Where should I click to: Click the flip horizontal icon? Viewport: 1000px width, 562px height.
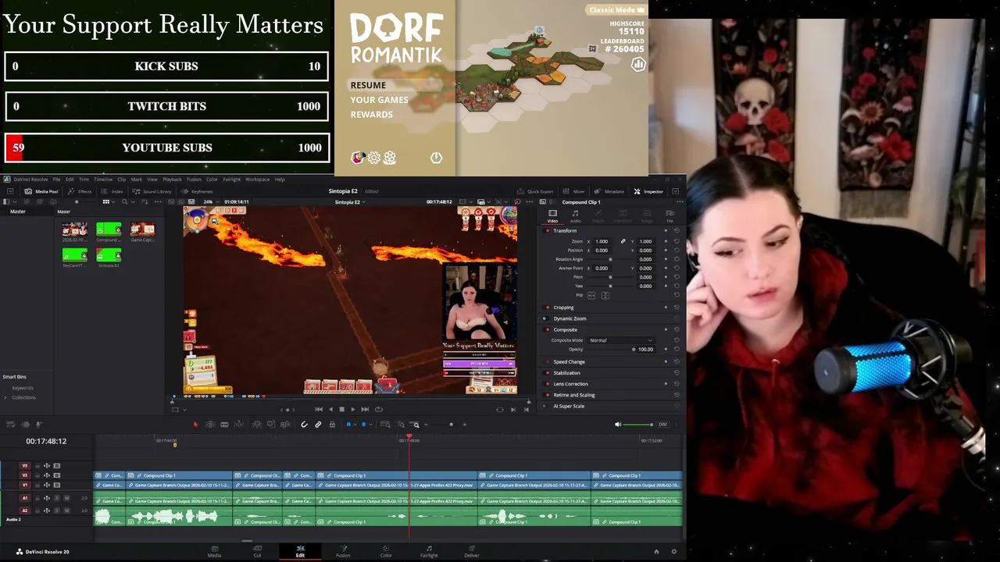point(591,295)
